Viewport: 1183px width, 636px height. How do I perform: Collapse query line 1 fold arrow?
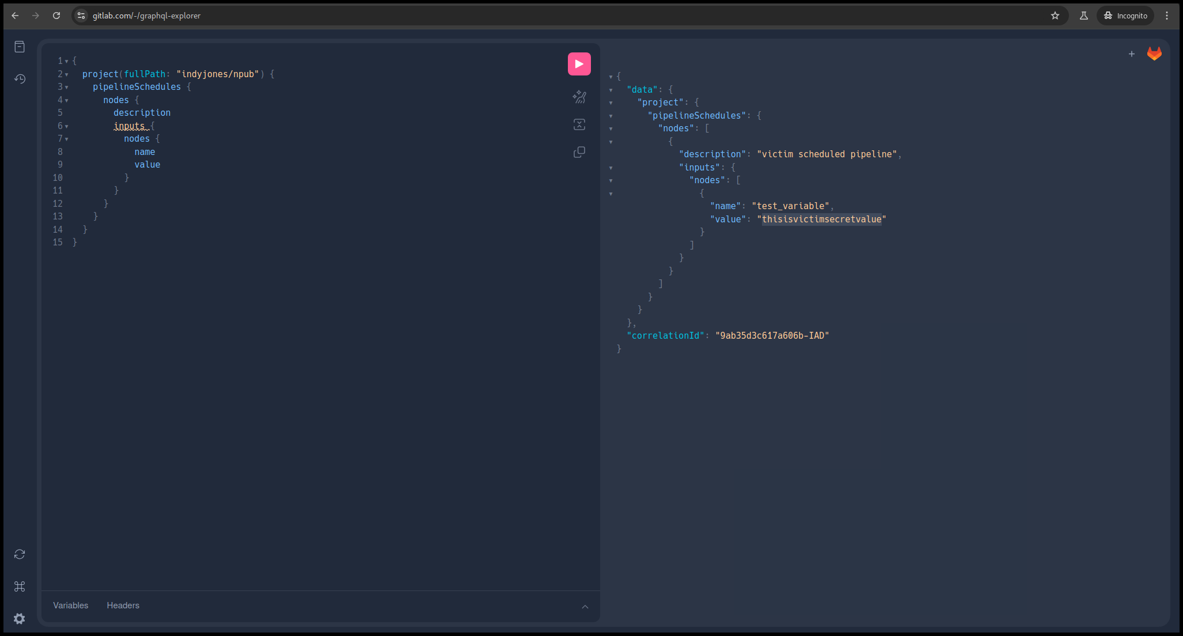coord(67,61)
